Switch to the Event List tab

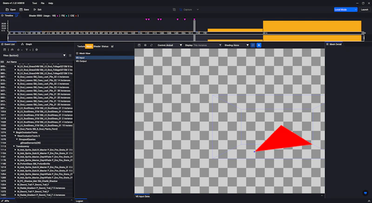[x=8, y=44]
